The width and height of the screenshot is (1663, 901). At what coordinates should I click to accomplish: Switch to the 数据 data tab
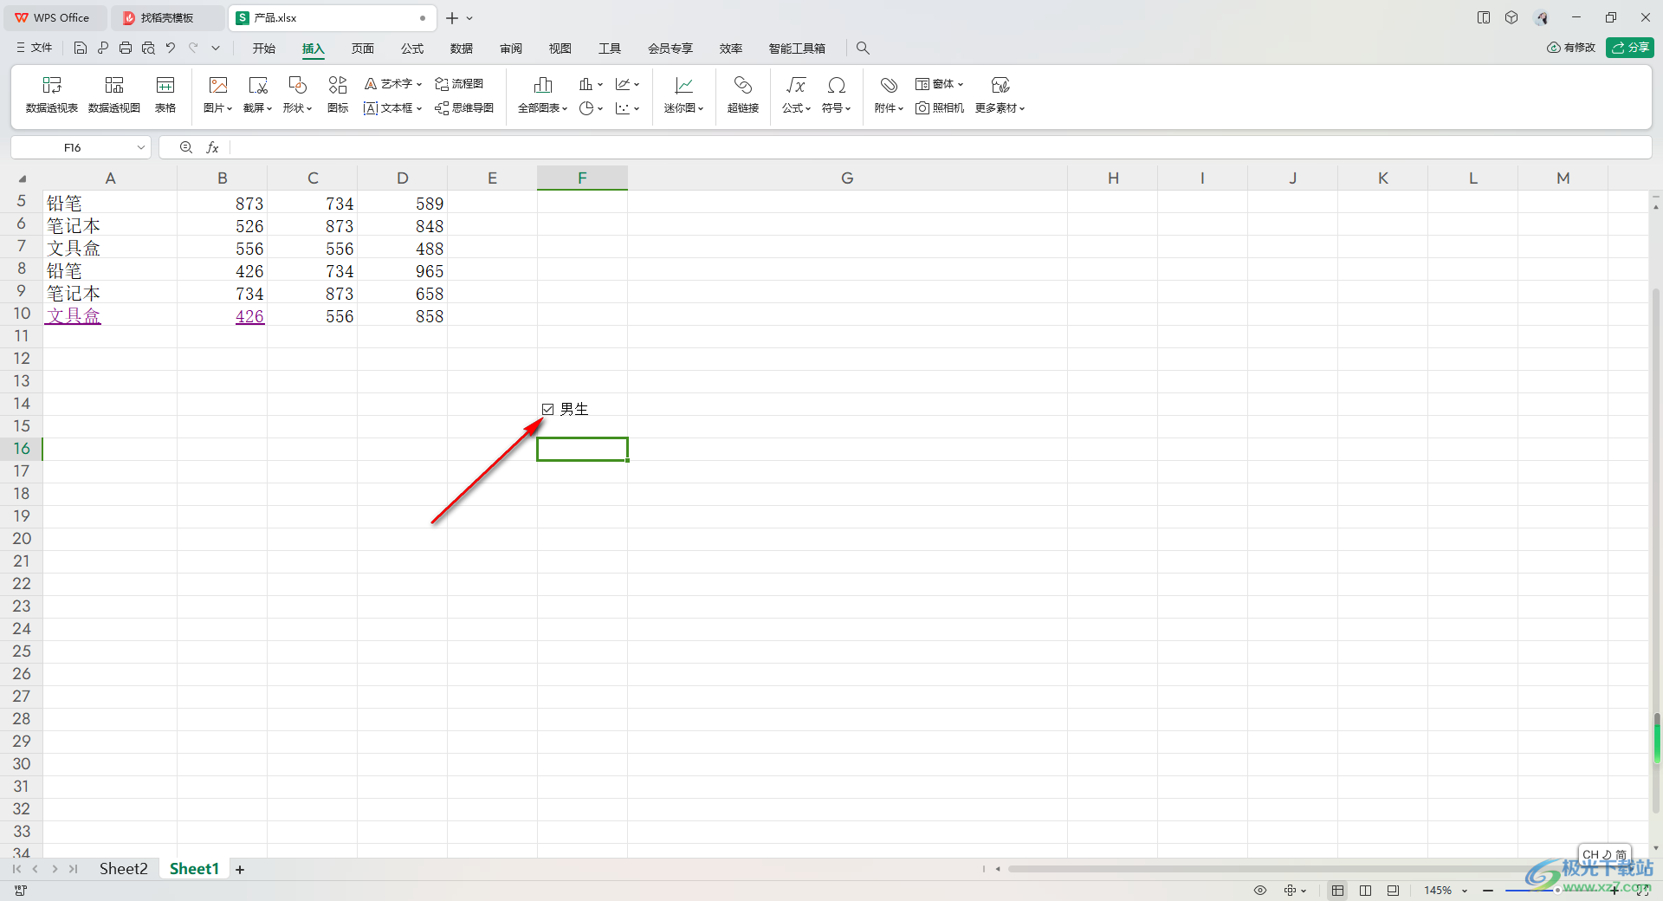(x=462, y=49)
